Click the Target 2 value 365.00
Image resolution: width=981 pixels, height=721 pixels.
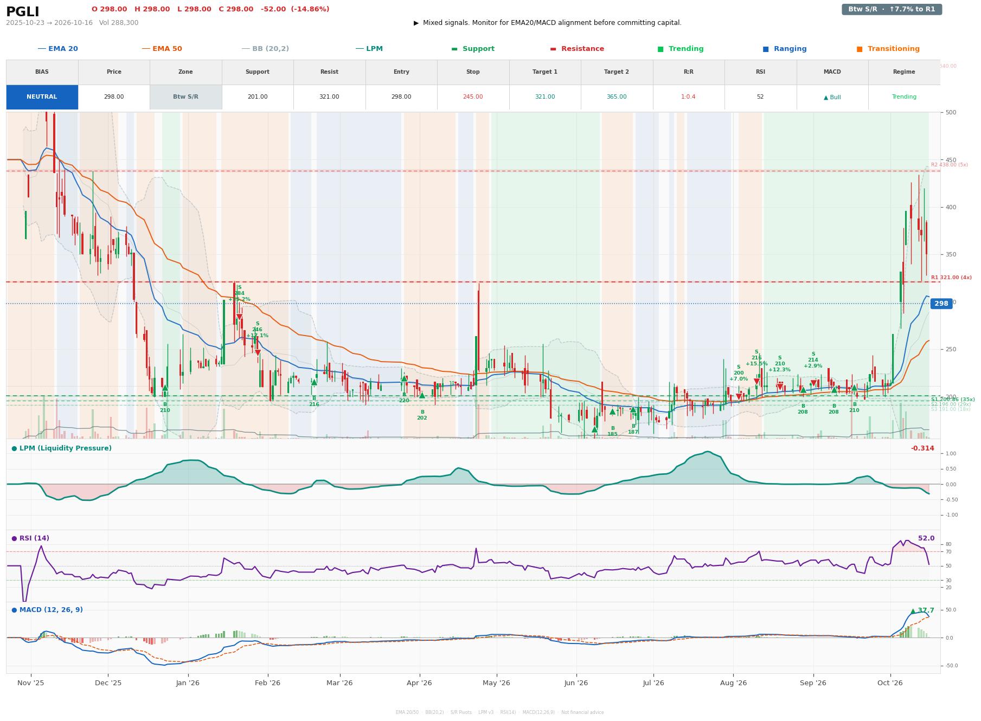[617, 97]
